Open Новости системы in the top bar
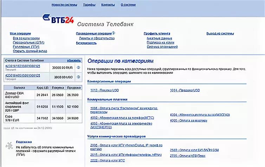The height and width of the screenshot is (167, 265). pyautogui.click(x=64, y=5)
